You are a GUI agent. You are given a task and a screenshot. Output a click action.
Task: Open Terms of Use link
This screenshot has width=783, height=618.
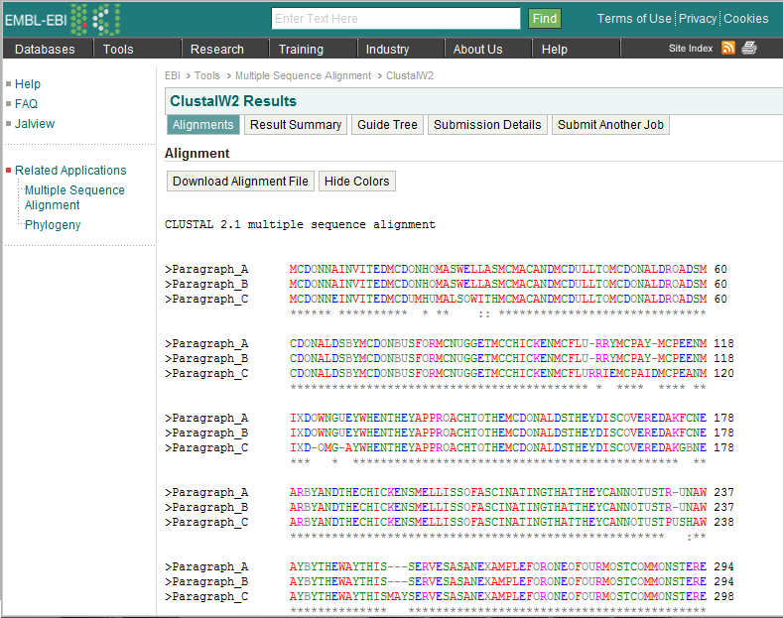634,19
